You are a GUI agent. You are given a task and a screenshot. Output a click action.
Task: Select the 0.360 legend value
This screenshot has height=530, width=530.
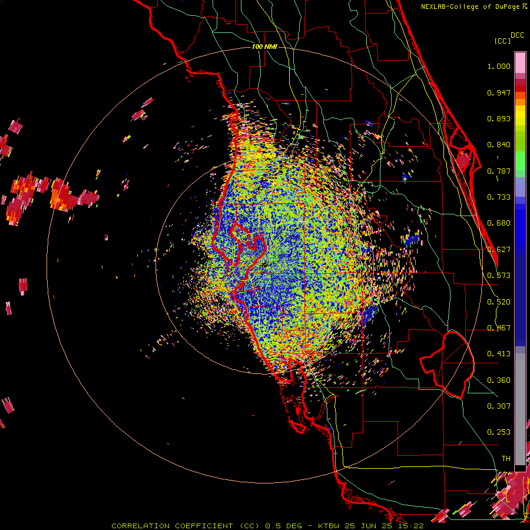tap(499, 380)
